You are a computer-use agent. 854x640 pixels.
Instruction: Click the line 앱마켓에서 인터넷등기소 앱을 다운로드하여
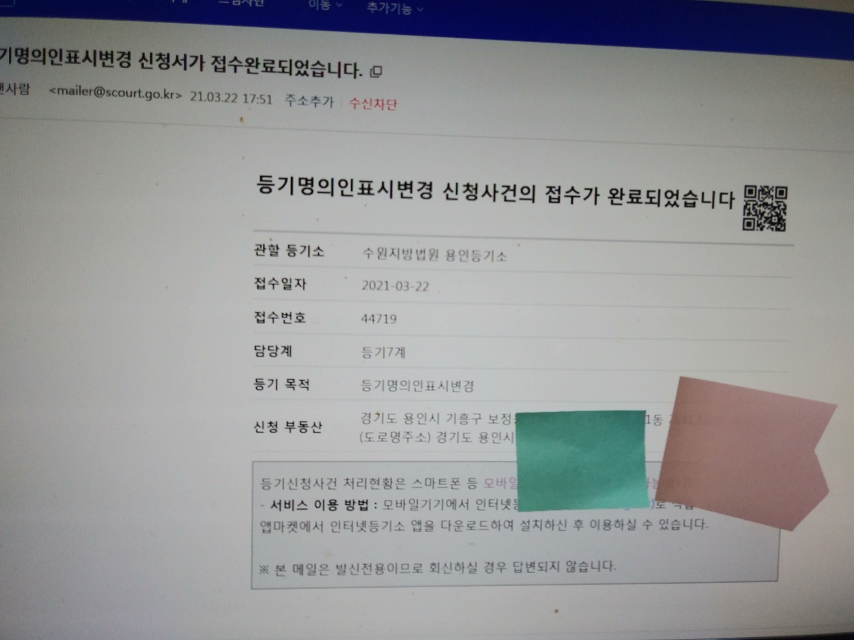(387, 526)
